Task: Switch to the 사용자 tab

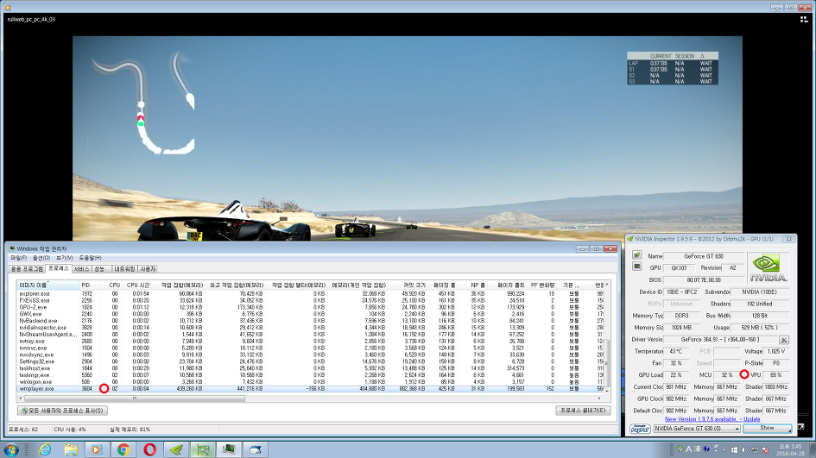Action: [148, 269]
